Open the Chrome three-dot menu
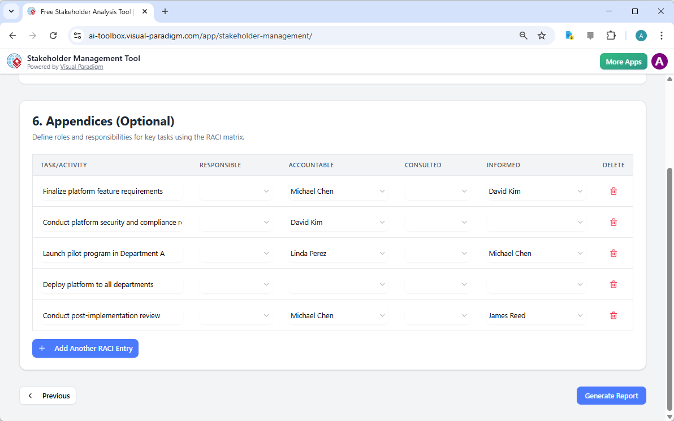This screenshot has height=421, width=674. pyautogui.click(x=662, y=35)
